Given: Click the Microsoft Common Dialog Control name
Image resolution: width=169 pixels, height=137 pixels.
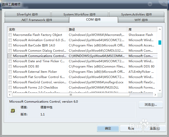Looking at the screenshot, I should 40,51.
